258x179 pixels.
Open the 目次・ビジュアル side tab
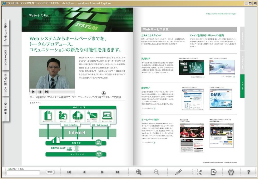tap(5, 32)
